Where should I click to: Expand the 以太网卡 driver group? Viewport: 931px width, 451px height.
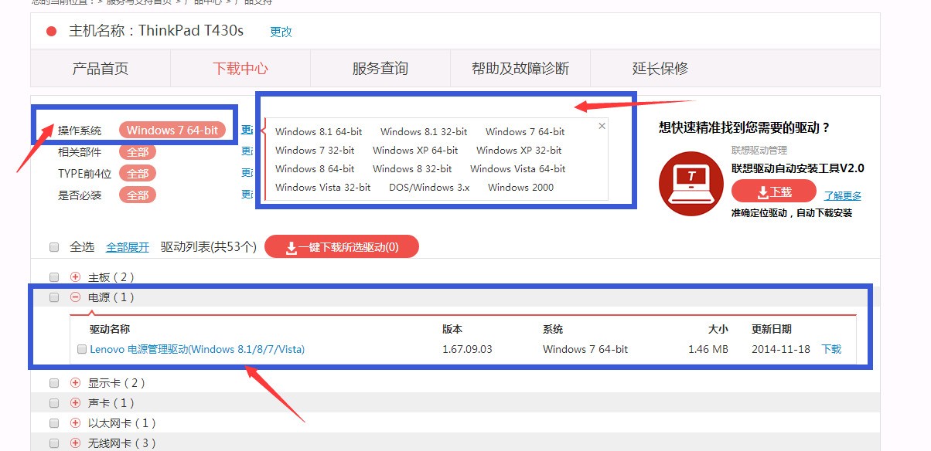tap(75, 423)
